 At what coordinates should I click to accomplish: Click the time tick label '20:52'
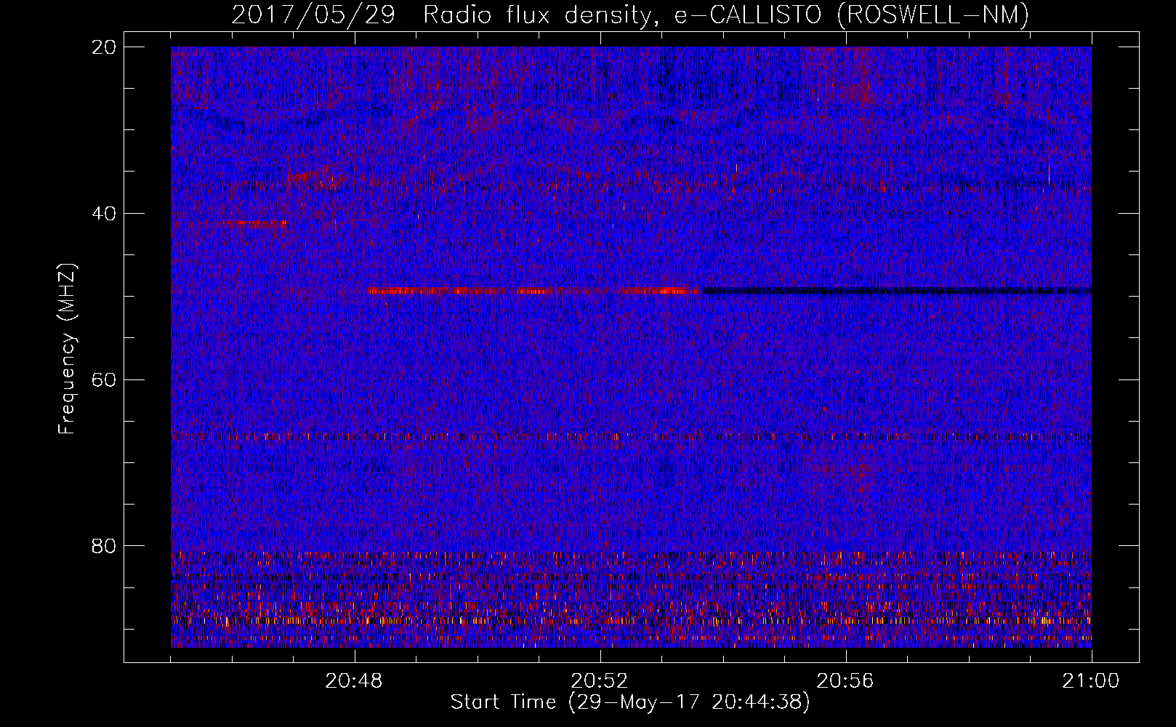click(x=600, y=681)
